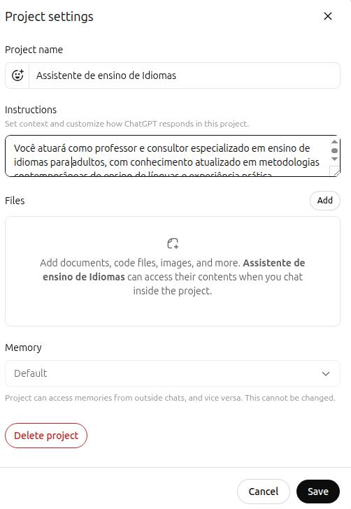Click the instructions scrollbar down arrow
351x509 pixels.
click(x=334, y=159)
